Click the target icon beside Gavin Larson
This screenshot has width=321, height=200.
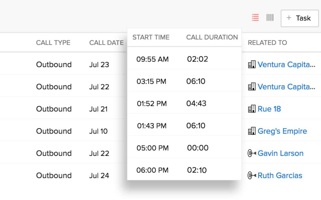(252, 153)
